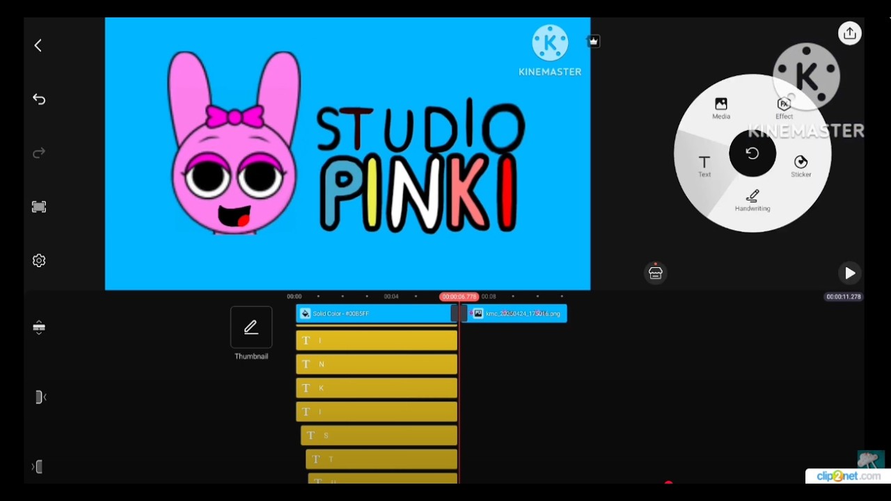Tap the preview canvas Studio Pinki image
This screenshot has height=501, width=891.
pos(347,154)
